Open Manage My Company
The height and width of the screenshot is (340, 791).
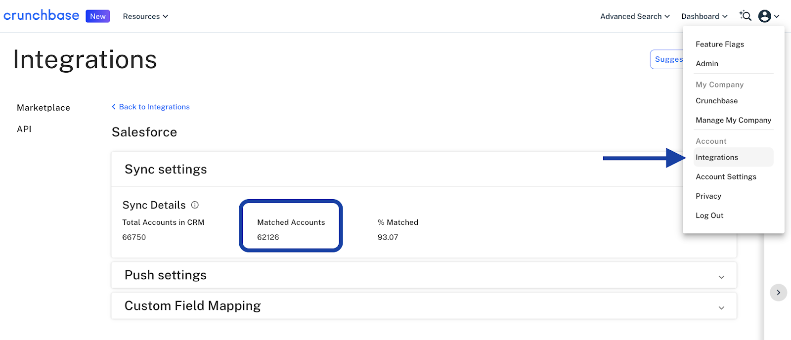pyautogui.click(x=733, y=120)
